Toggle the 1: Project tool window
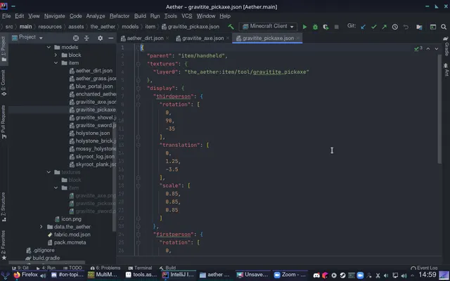 [x=4, y=49]
